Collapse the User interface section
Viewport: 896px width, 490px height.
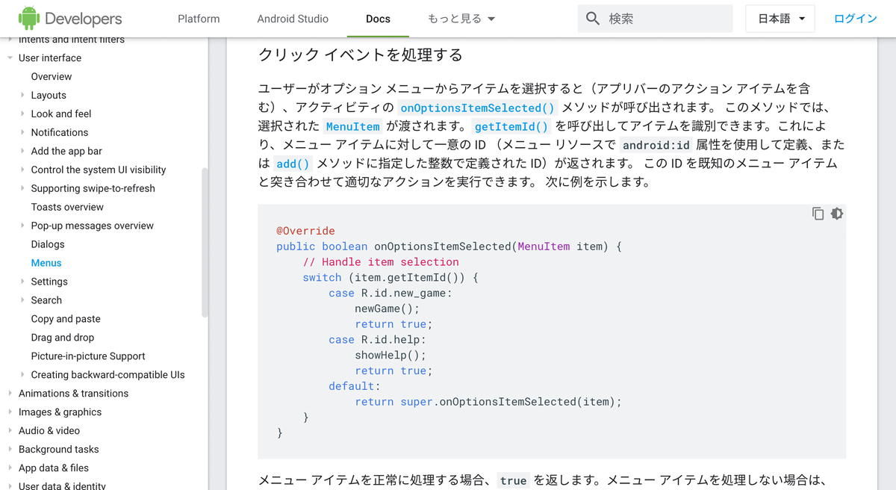(10, 58)
